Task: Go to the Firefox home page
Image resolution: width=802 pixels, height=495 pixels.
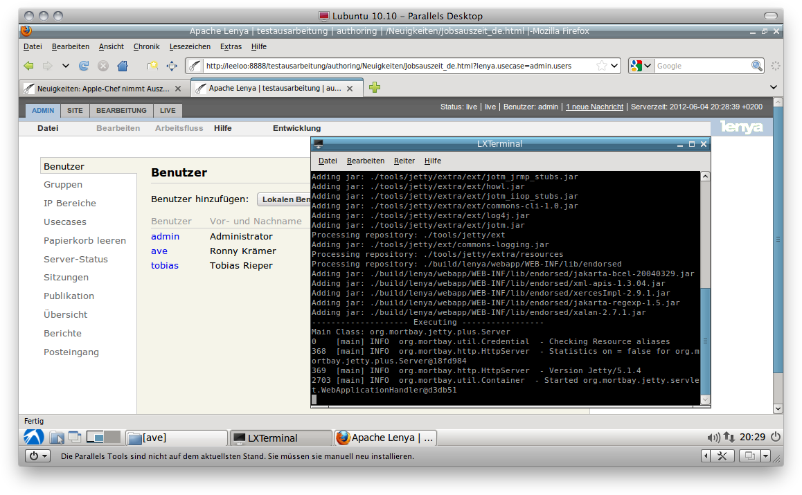Action: coord(123,66)
